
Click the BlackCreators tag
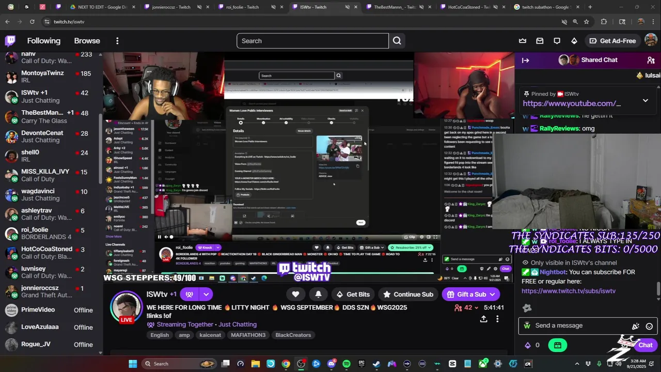[293, 335]
